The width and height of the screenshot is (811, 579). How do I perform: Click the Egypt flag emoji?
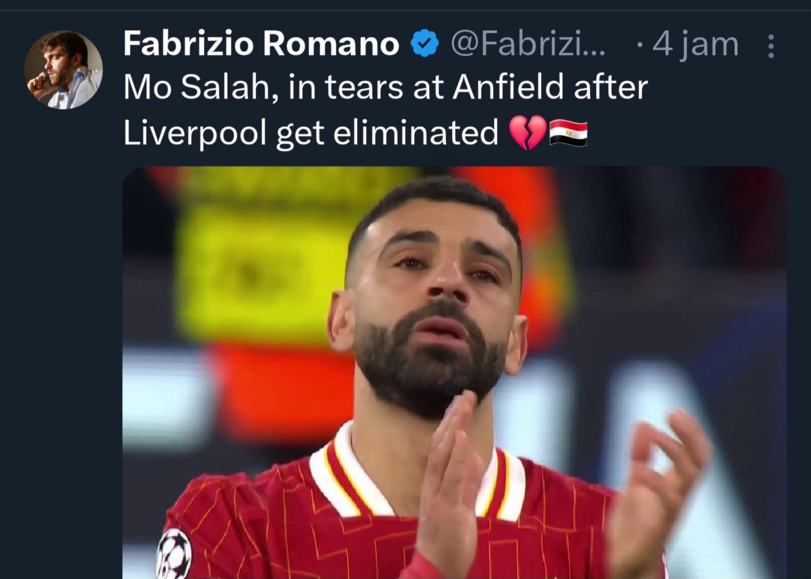[x=569, y=134]
